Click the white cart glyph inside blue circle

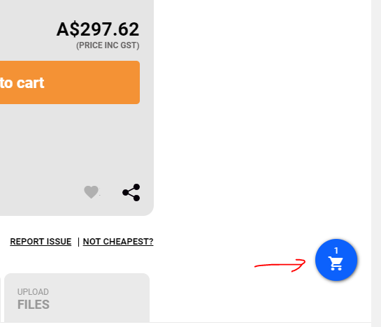click(x=336, y=263)
